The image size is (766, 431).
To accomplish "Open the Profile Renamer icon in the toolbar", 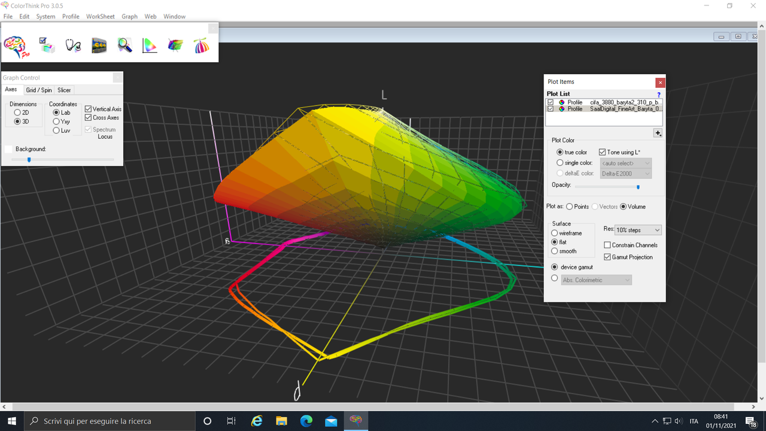I will [99, 45].
